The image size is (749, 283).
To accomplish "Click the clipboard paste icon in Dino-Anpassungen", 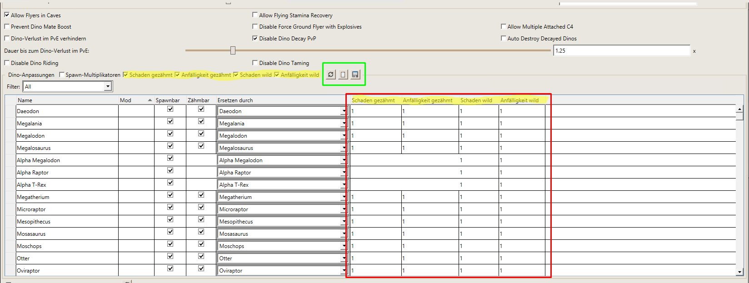I will pos(343,74).
